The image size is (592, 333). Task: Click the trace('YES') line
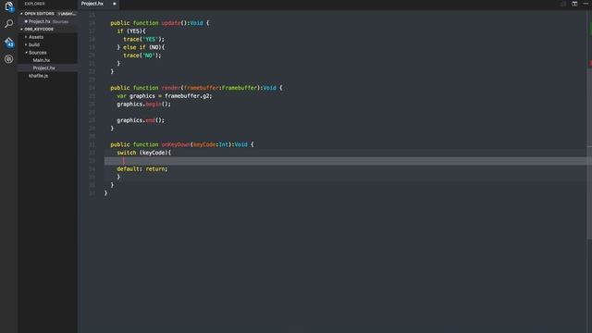[144, 39]
